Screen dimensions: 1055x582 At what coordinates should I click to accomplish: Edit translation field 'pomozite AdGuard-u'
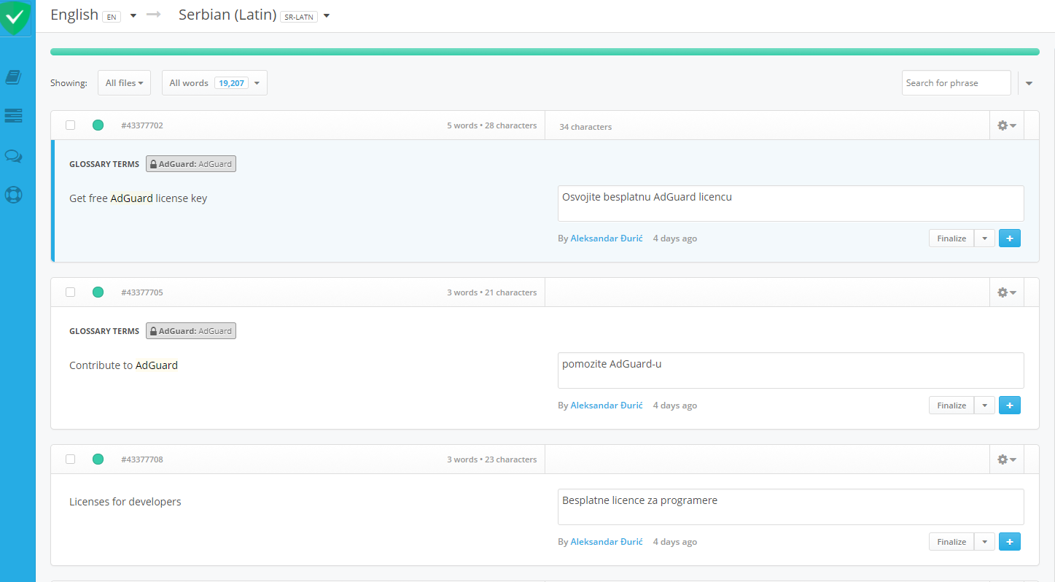[790, 370]
